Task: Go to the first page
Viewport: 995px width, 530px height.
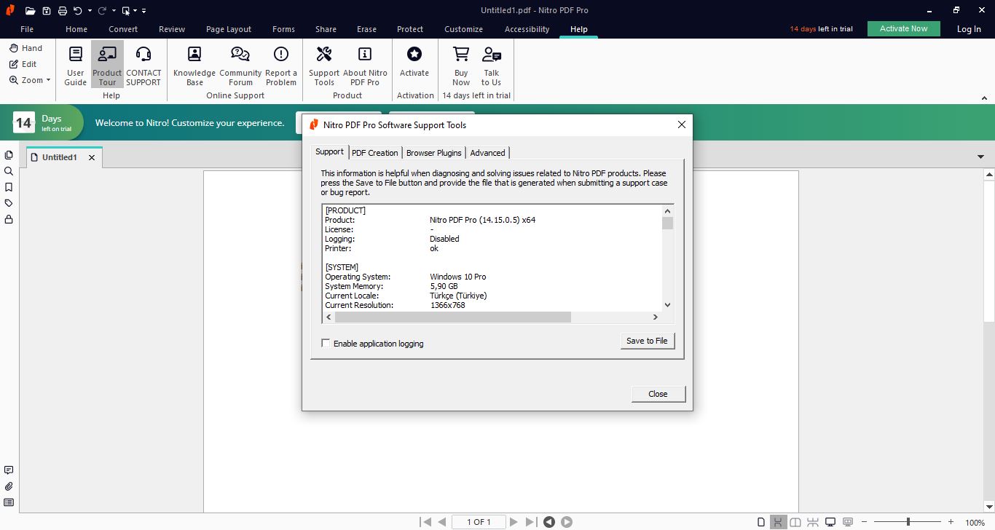Action: [425, 522]
